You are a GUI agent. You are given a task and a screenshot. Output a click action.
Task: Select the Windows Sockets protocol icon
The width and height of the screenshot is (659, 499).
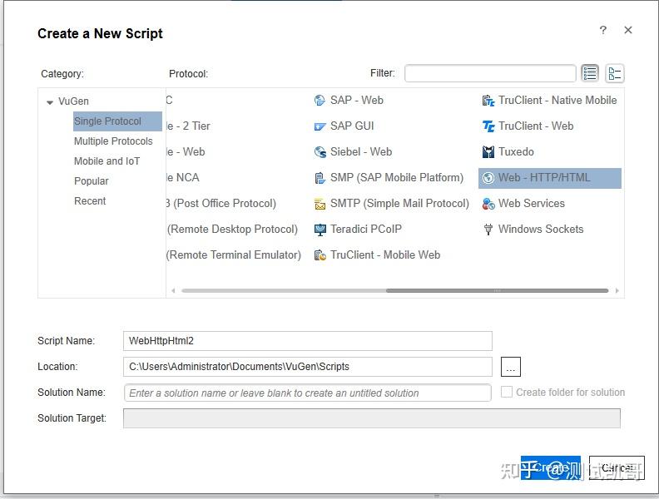[488, 230]
